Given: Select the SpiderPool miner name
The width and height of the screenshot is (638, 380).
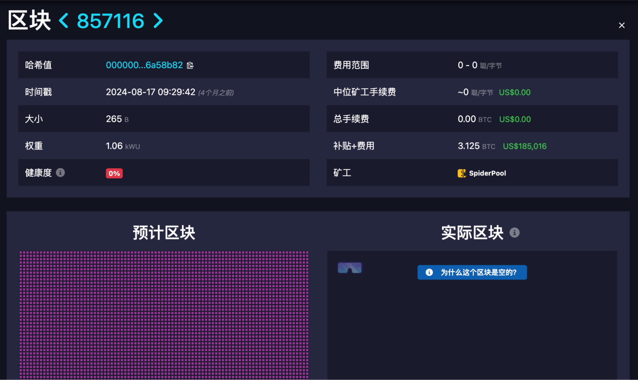Looking at the screenshot, I should 487,173.
